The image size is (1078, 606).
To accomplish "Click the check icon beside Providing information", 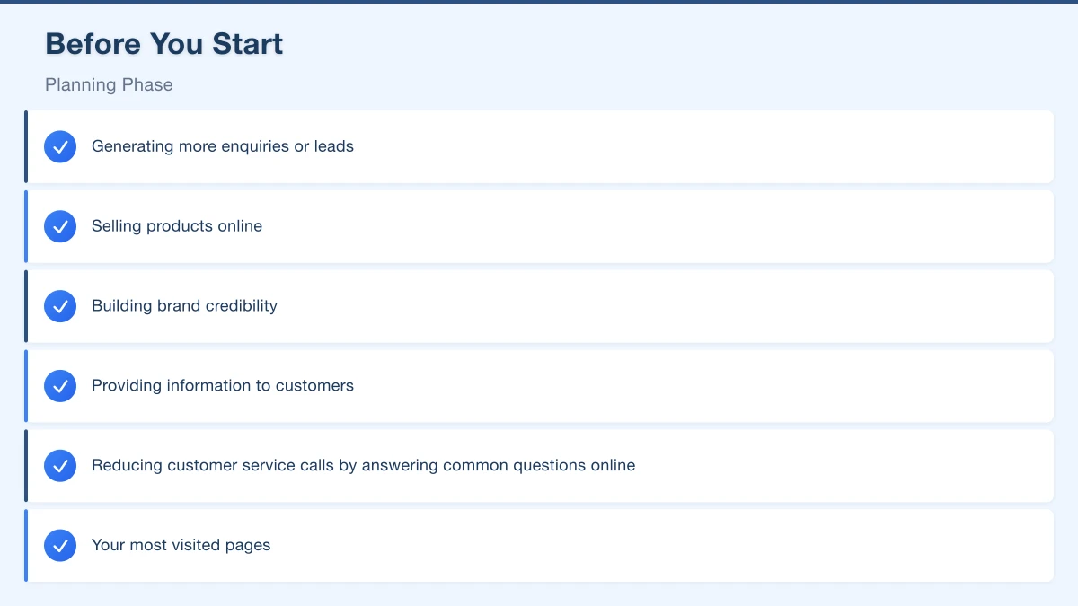I will [x=60, y=386].
